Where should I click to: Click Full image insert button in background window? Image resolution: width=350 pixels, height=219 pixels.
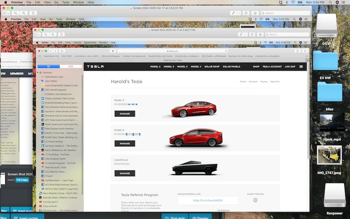click(x=22, y=180)
